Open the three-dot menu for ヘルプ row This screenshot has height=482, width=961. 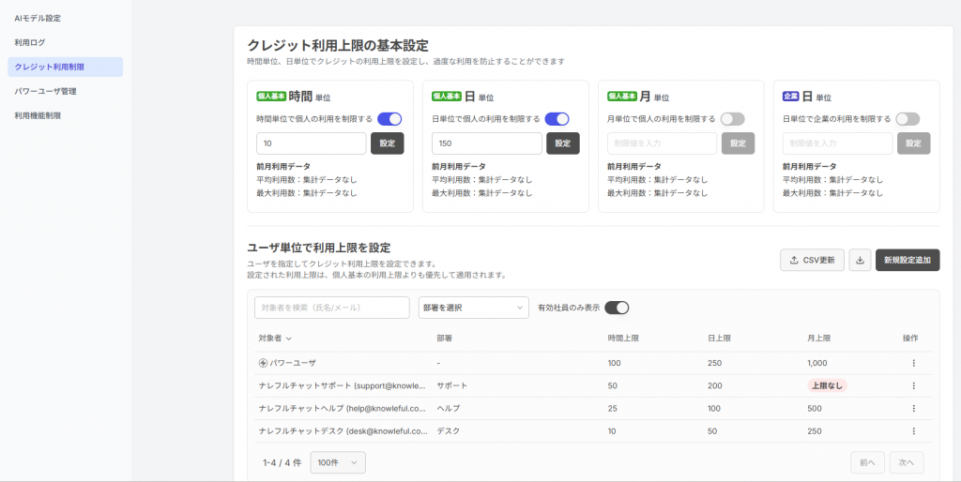[x=913, y=408]
